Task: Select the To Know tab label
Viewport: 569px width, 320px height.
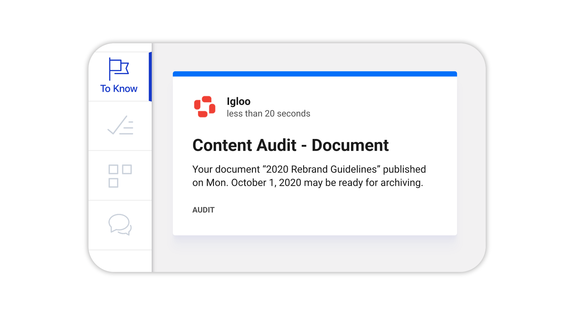Action: click(x=119, y=89)
